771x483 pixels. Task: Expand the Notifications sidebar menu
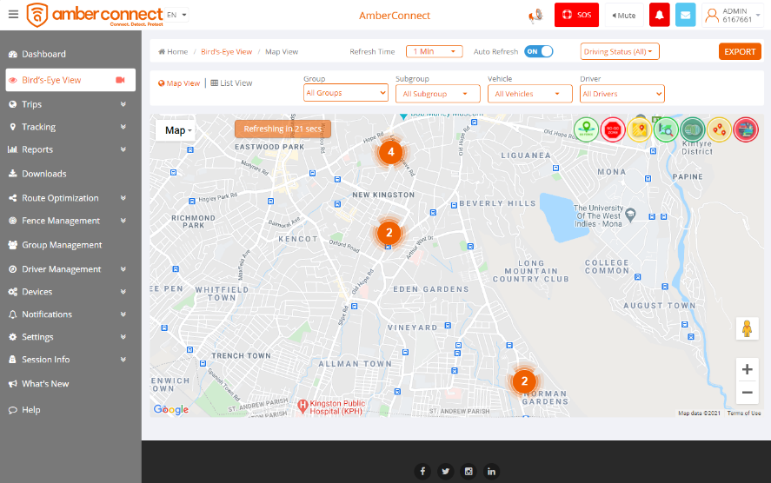[x=68, y=314]
